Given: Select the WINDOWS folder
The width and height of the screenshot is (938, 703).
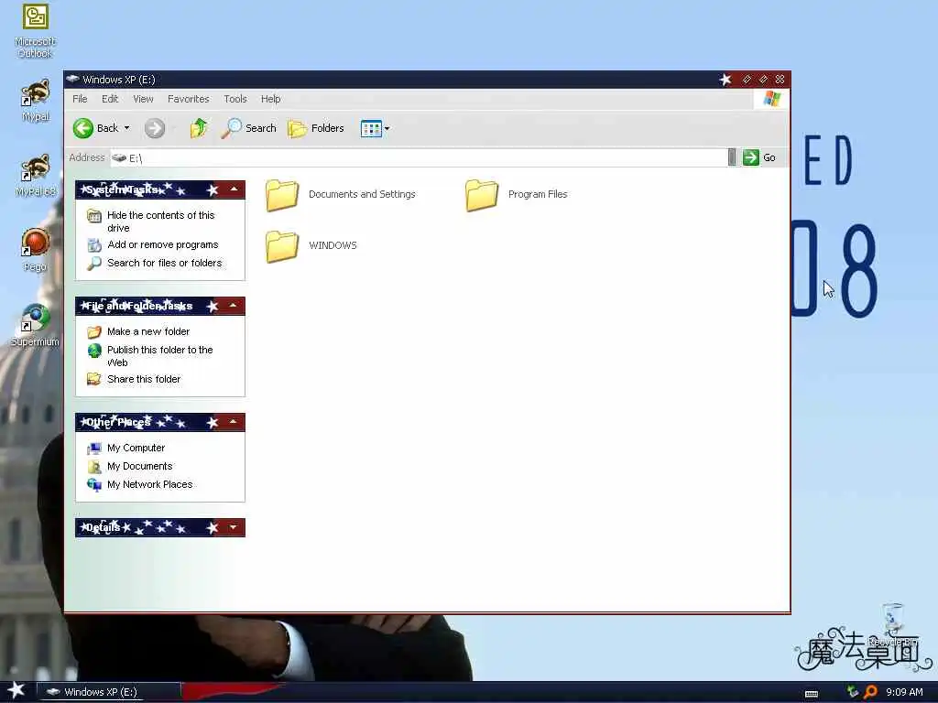Looking at the screenshot, I should click(x=311, y=245).
